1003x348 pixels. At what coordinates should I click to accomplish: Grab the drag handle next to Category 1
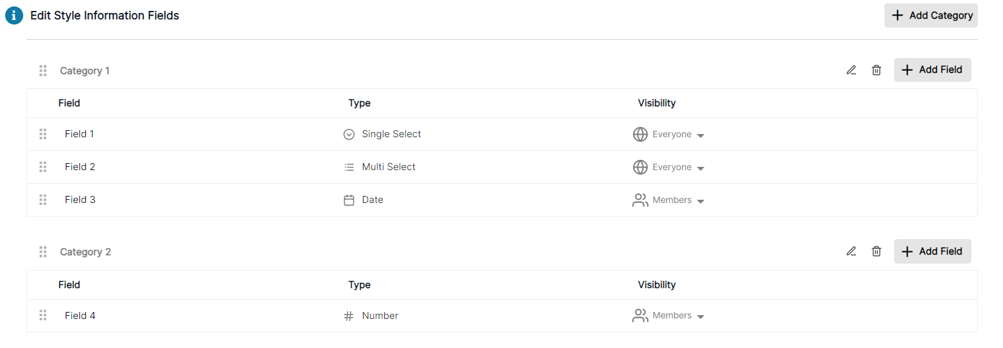click(x=43, y=70)
